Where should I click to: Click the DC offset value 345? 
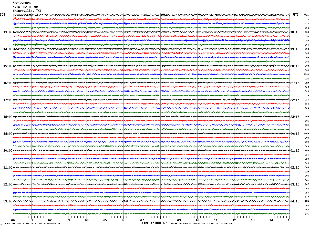tap(307, 53)
